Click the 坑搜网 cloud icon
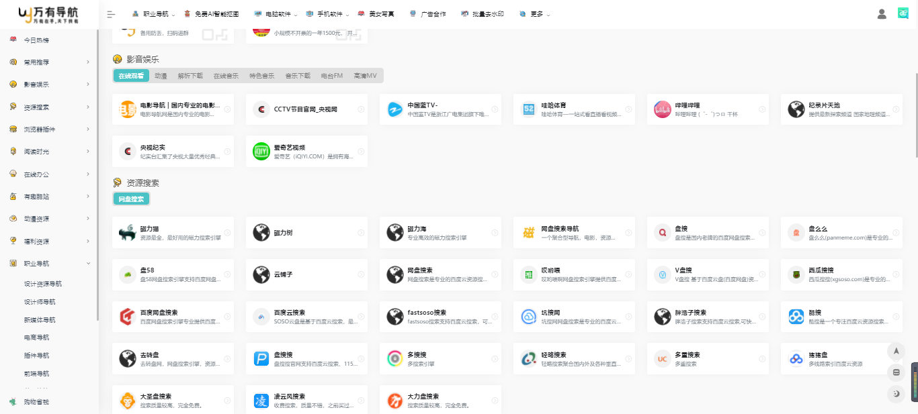The width and height of the screenshot is (918, 414). (x=529, y=317)
